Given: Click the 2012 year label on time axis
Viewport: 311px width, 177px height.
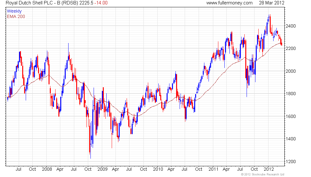Looking at the screenshot, I should tap(269, 169).
